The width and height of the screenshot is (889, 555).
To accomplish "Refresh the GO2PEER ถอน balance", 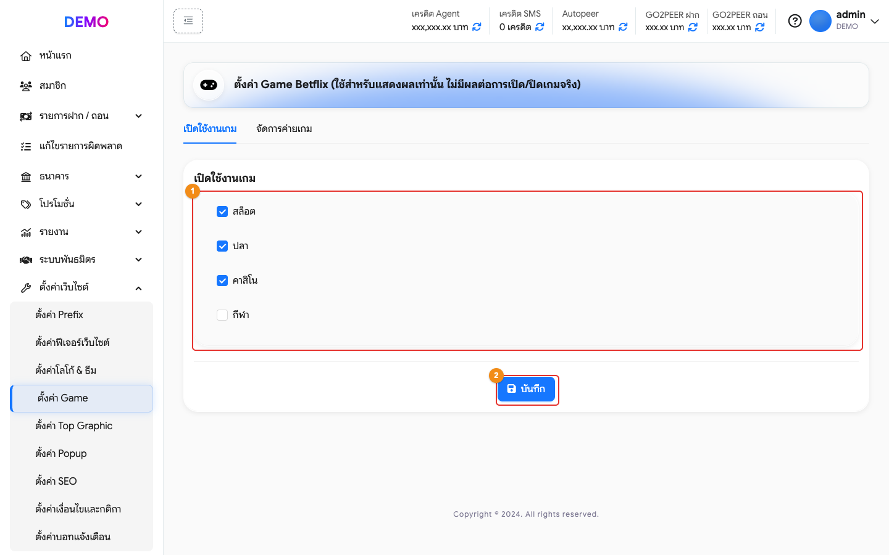I will (x=760, y=27).
